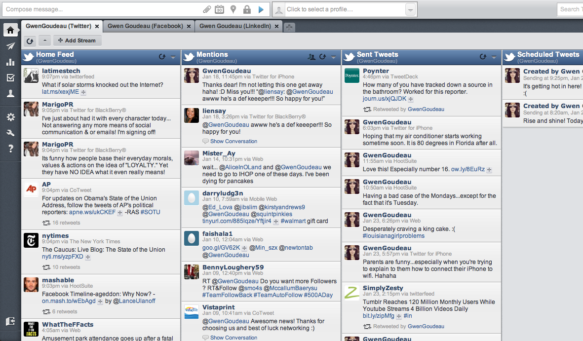Add a new tab with the plus tab icon
Screen dimensions: 583x341
pyautogui.click(x=289, y=27)
